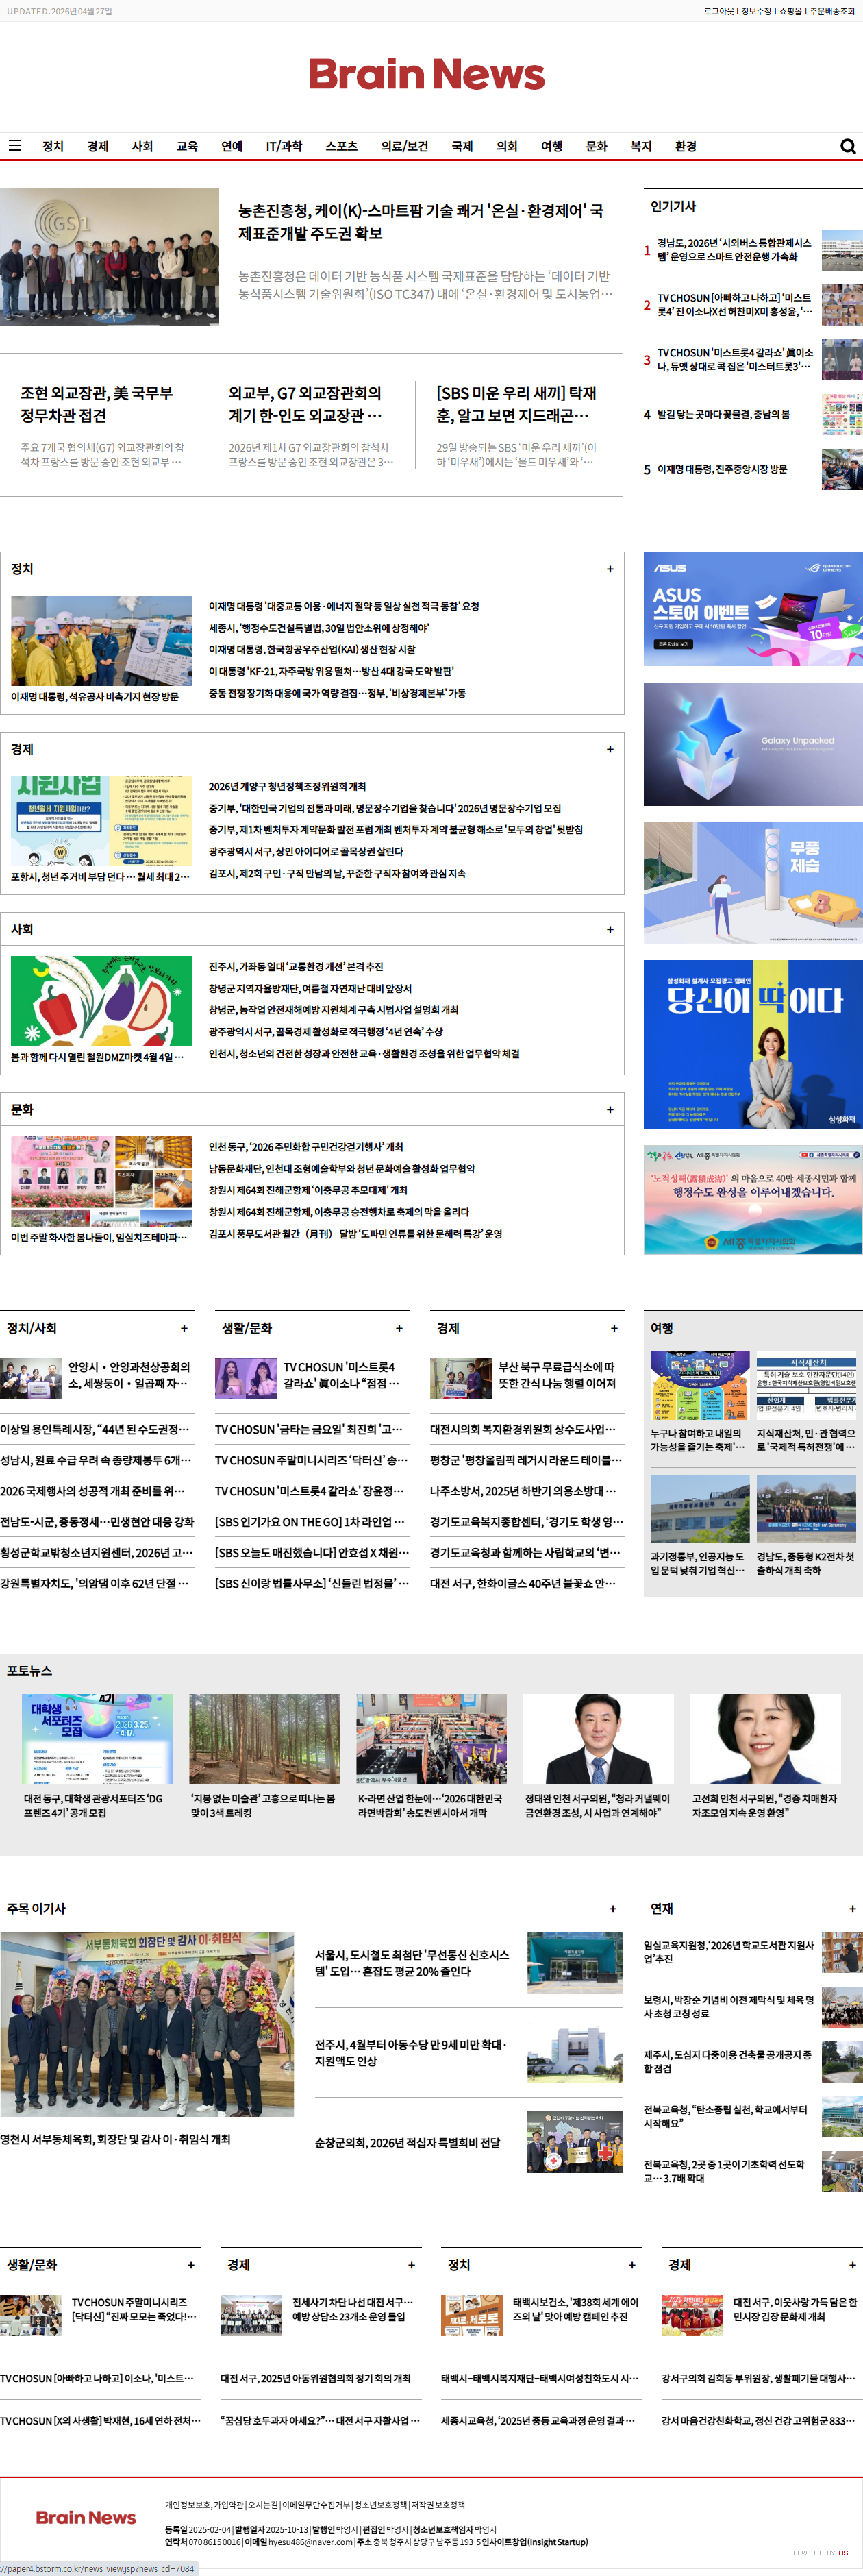Click the plus icon next to 정치/사회

pyautogui.click(x=184, y=1328)
